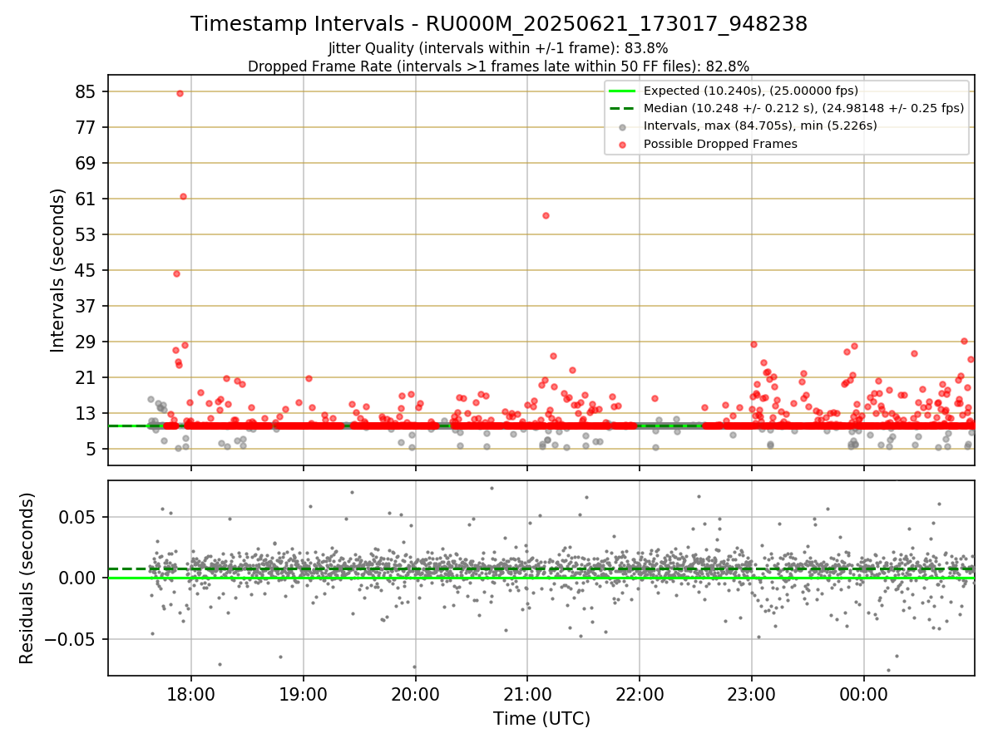Viewport: 998px width, 748px height.
Task: Select legend entry 'Possible Dropped Frames'
Action: point(720,144)
